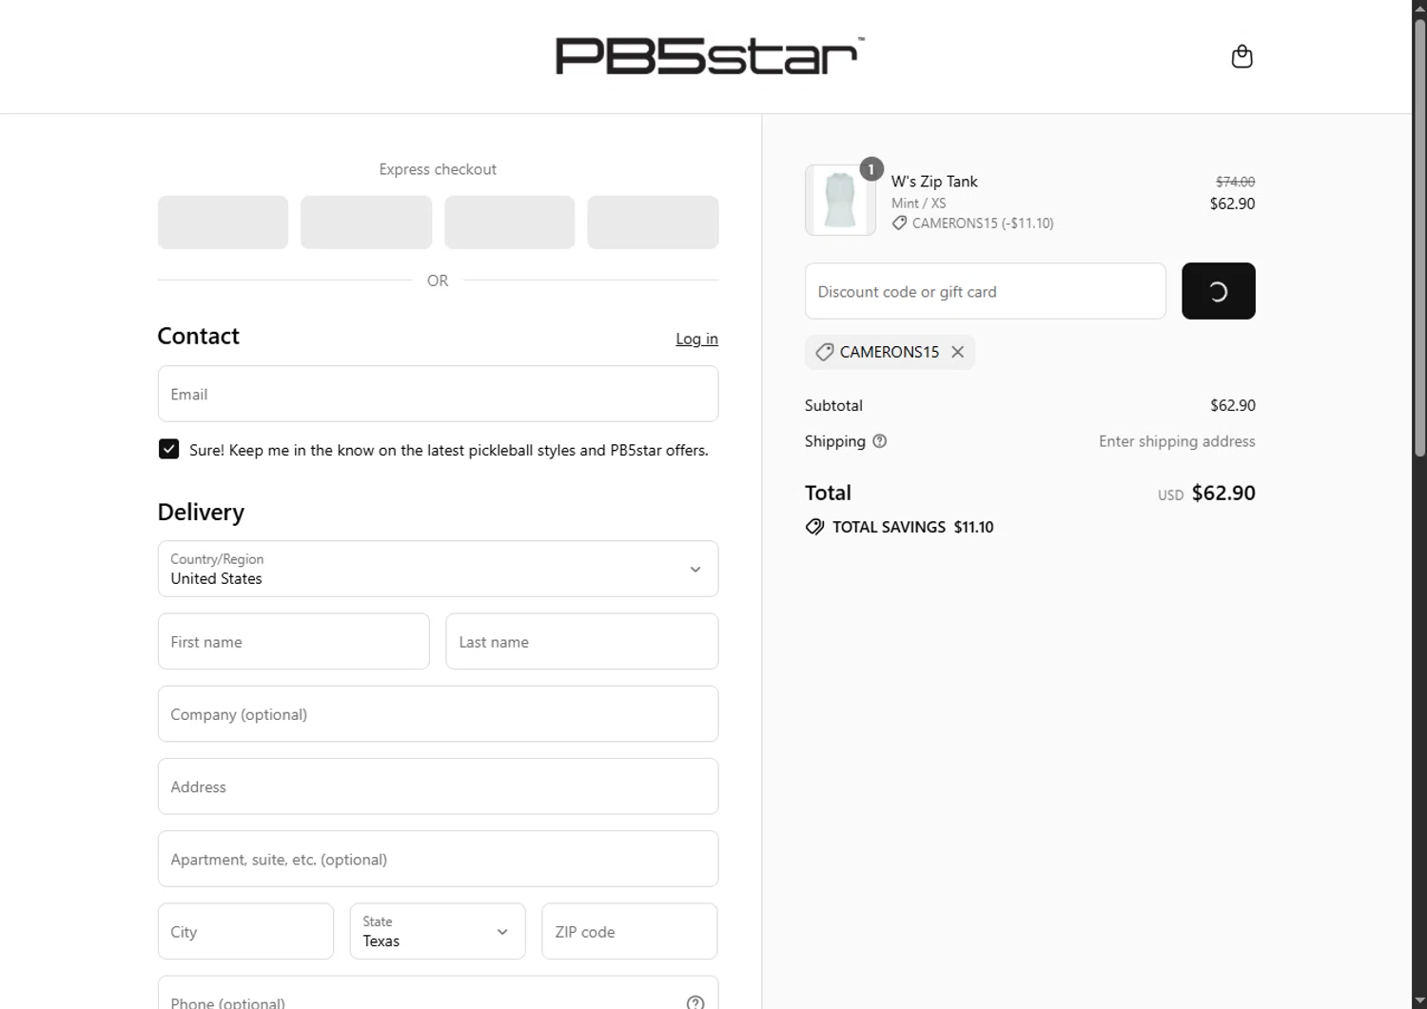Screen dimensions: 1427x1009
Task: Remove the CAMERONS15 discount code
Action: 958,352
